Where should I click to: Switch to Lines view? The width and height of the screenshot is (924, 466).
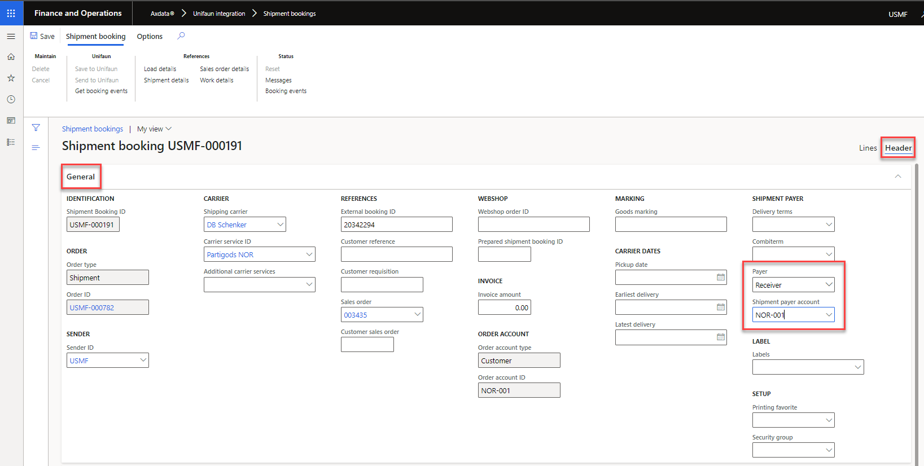coord(868,148)
